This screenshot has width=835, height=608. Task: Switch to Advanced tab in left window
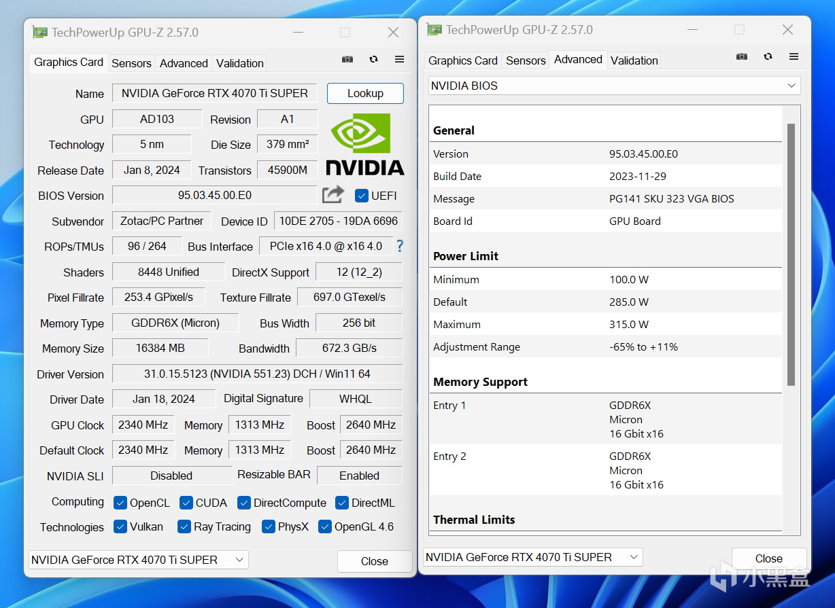tap(184, 63)
